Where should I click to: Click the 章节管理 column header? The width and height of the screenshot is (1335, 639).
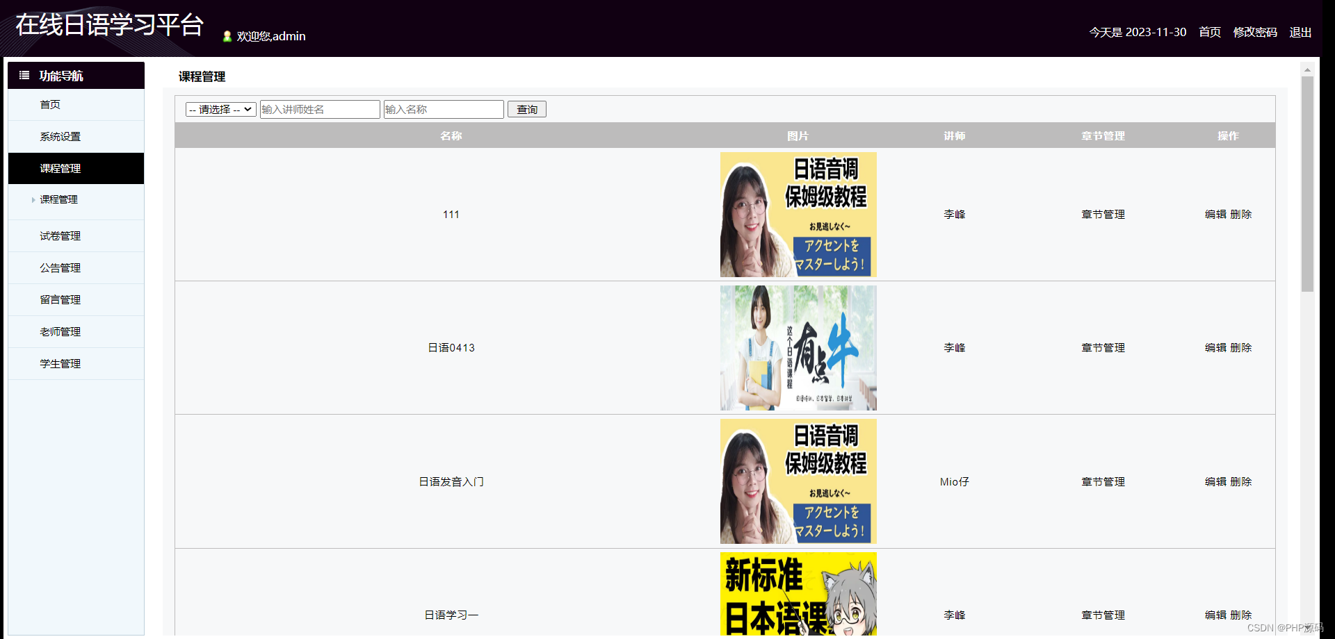[x=1103, y=136]
